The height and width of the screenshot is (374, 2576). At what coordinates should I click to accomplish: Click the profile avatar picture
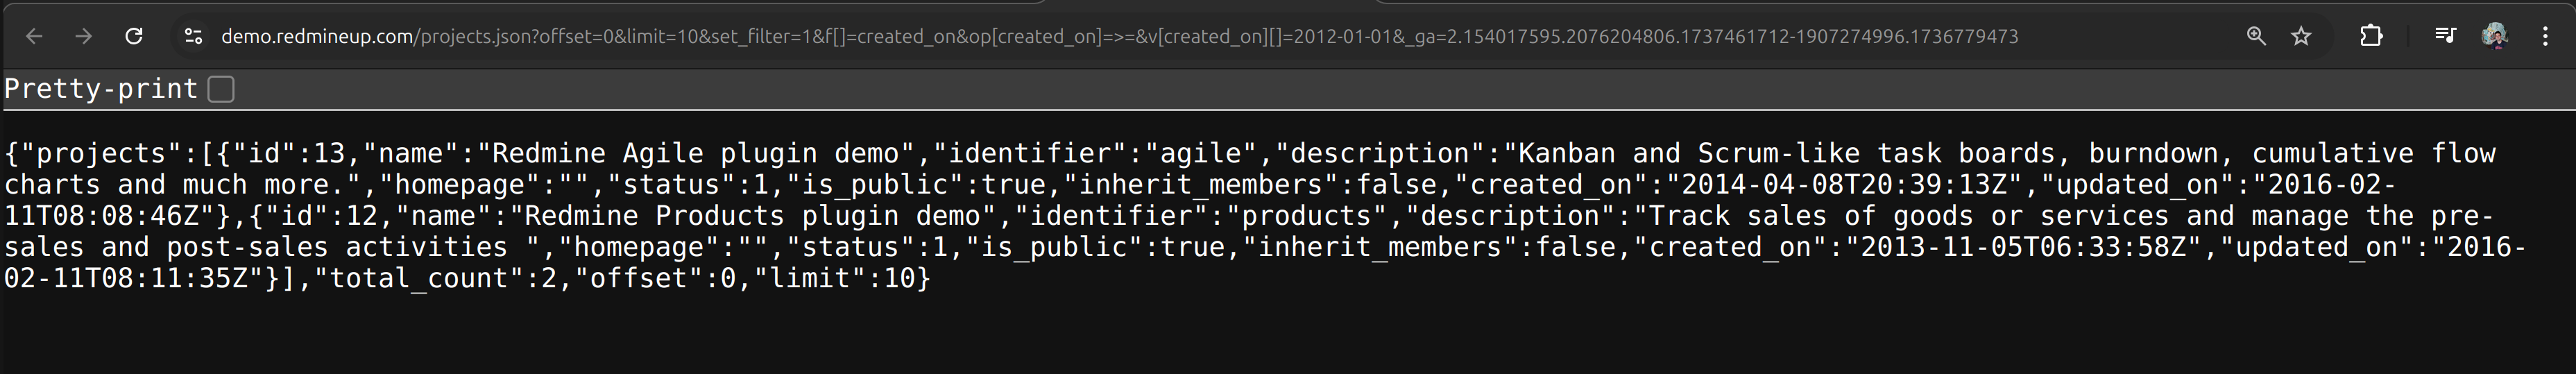coord(2494,37)
